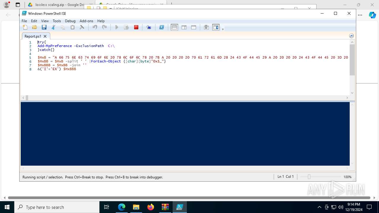Image resolution: width=379 pixels, height=213 pixels.
Task: Redo the last edit
Action: point(104,27)
